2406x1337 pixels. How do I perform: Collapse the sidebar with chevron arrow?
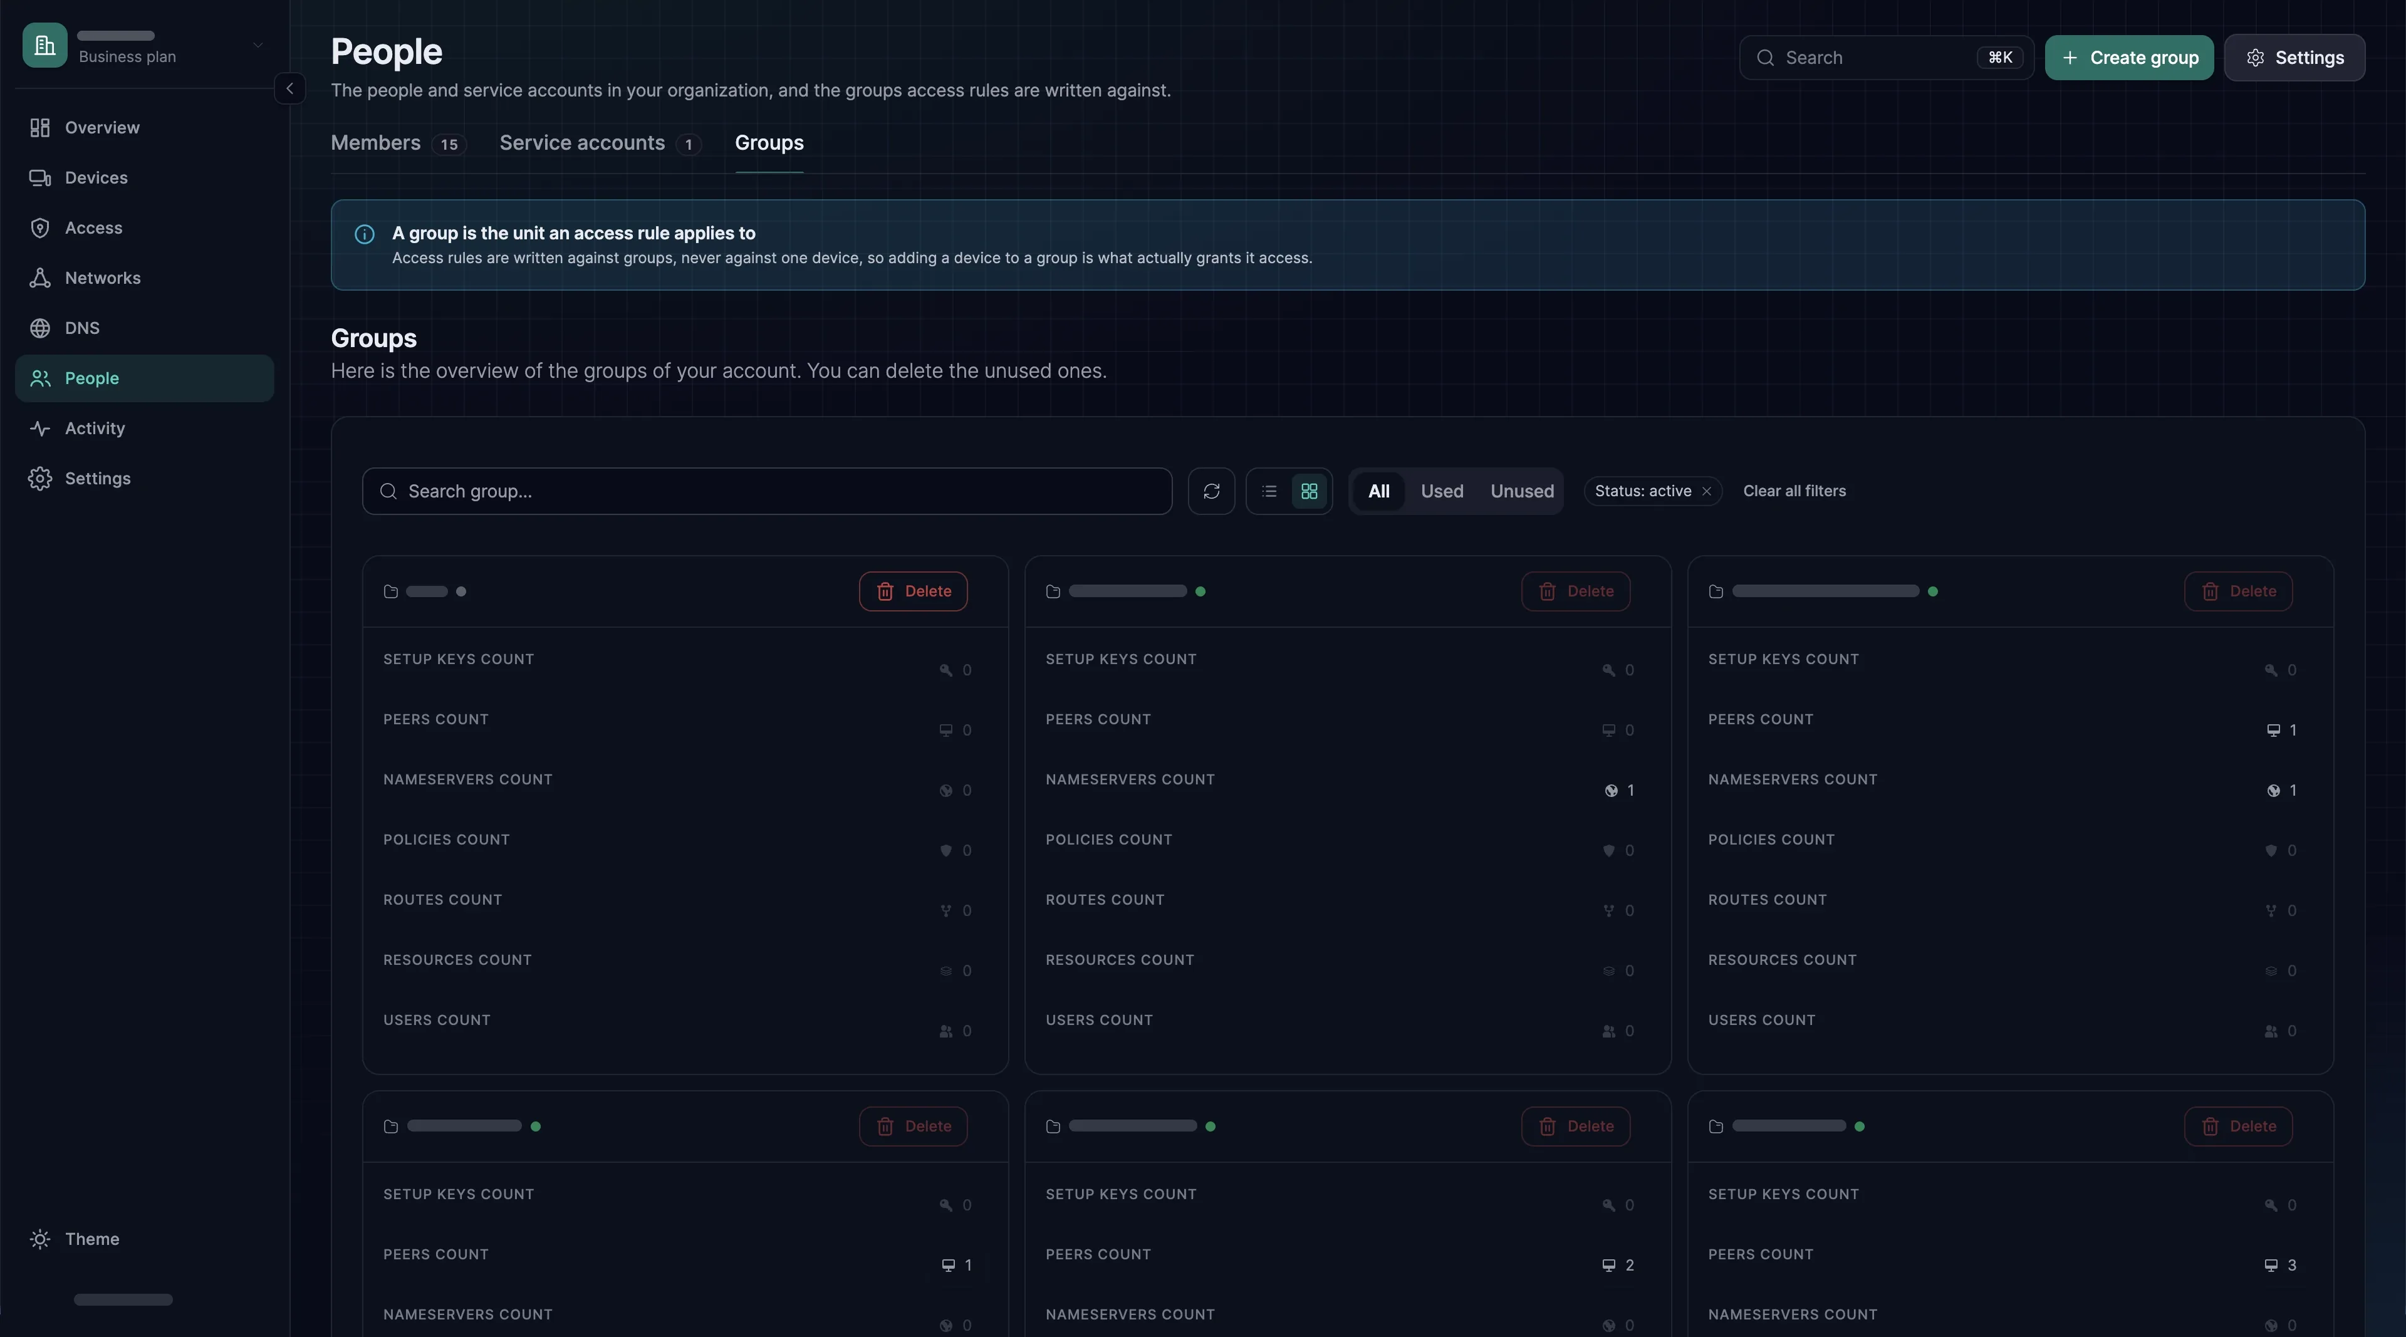(289, 89)
